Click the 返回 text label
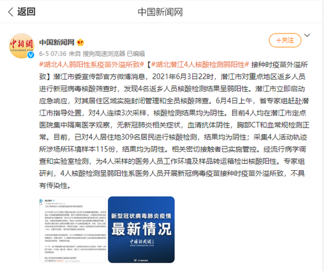 tap(27, 12)
